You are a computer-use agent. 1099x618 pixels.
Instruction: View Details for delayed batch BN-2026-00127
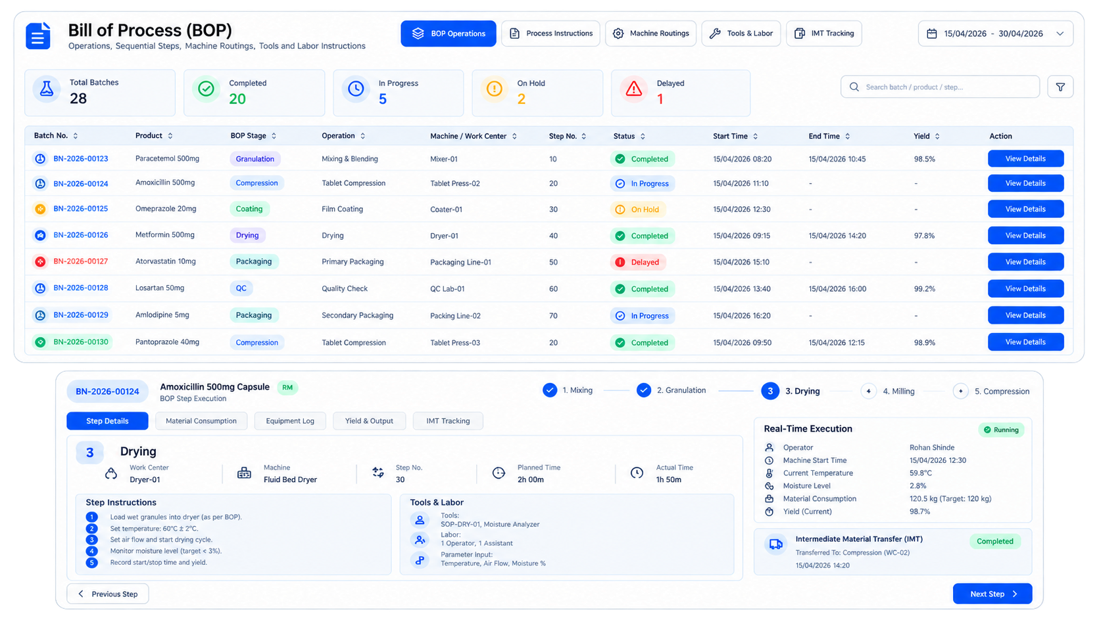click(1025, 261)
